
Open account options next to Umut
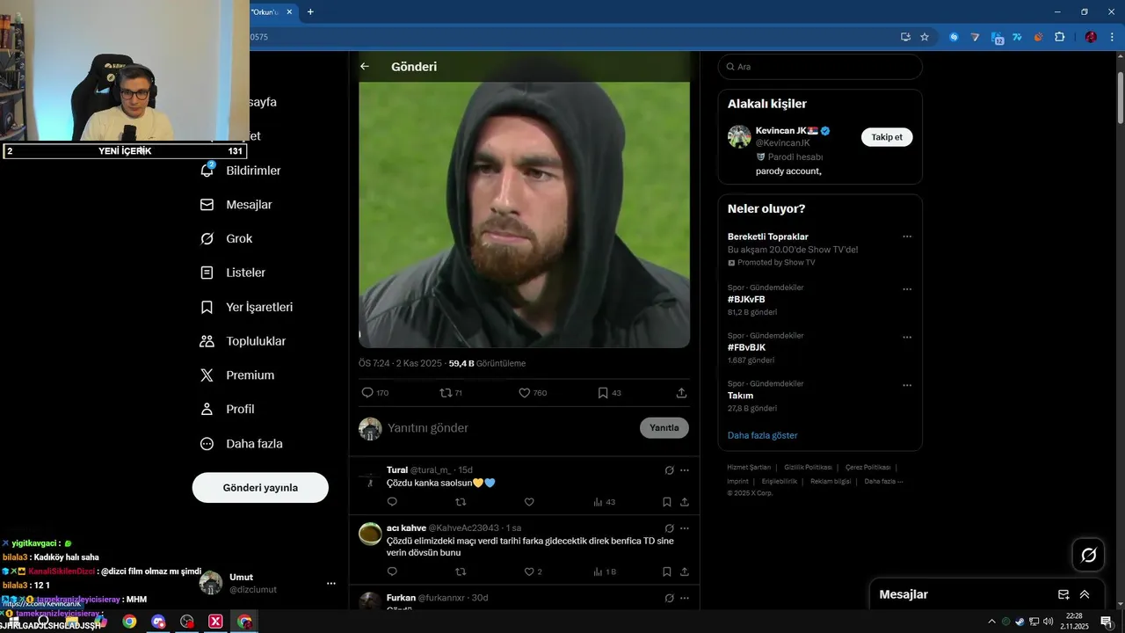[x=331, y=584]
